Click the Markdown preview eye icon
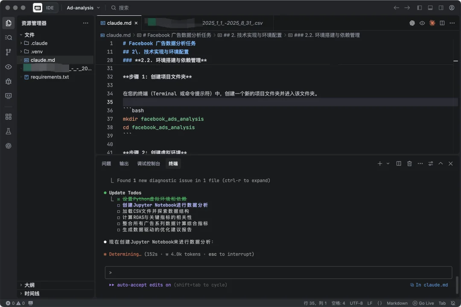 tap(422, 23)
